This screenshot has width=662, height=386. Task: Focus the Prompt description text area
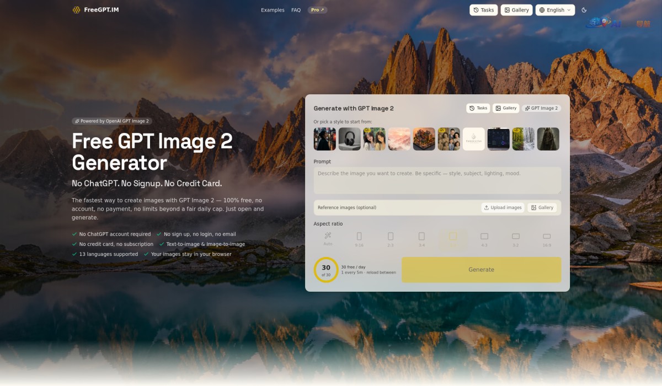[x=437, y=180]
